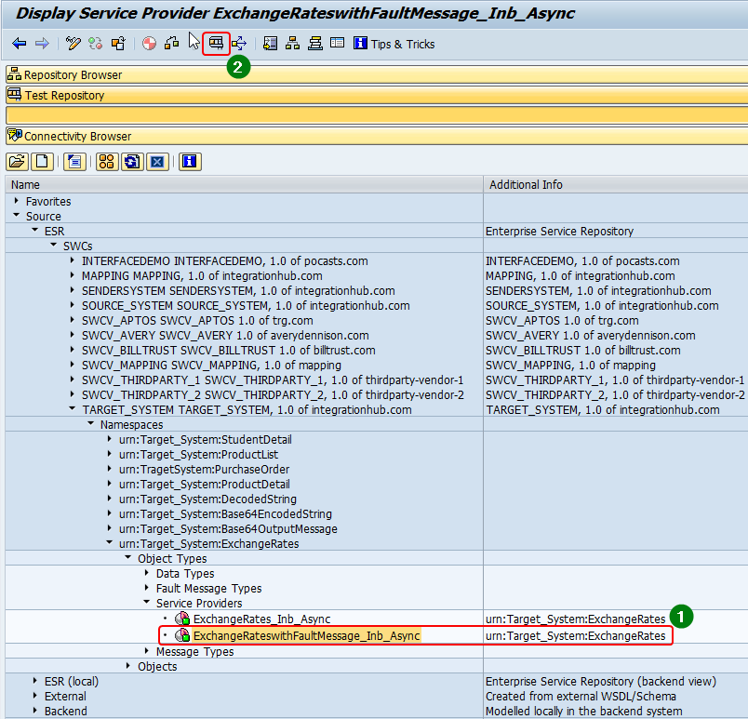This screenshot has width=748, height=719.
Task: Expand SOURCE_SYSTEM software component
Action: click(x=73, y=305)
